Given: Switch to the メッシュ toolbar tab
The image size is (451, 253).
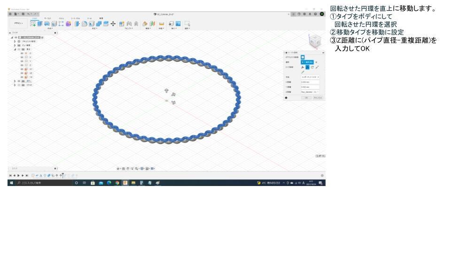Looking at the screenshot, I should [61, 18].
